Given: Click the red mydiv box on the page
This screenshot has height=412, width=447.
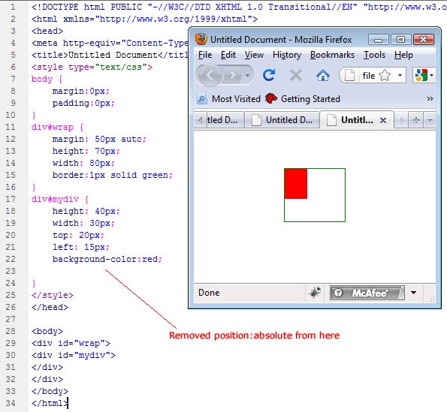Looking at the screenshot, I should [296, 184].
